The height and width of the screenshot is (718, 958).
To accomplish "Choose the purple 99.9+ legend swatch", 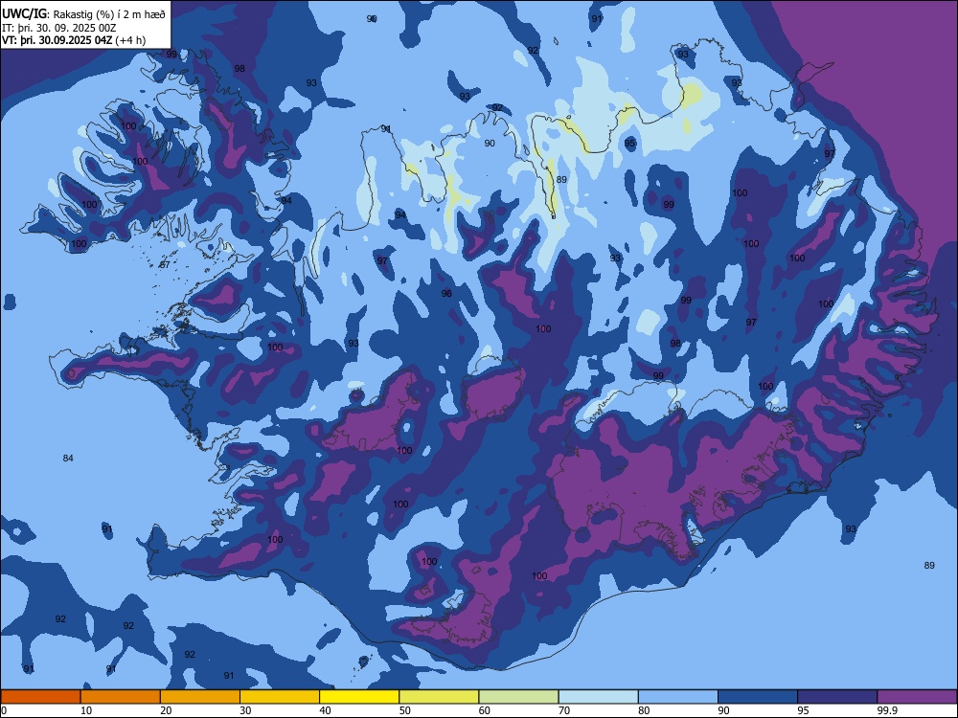I will [x=917, y=697].
